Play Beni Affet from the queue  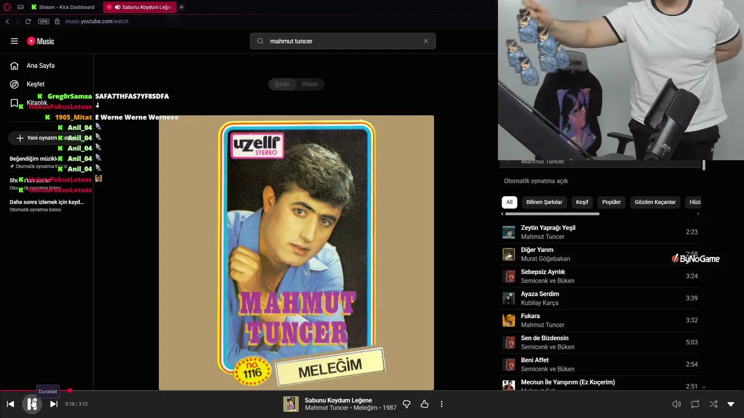tap(601, 365)
